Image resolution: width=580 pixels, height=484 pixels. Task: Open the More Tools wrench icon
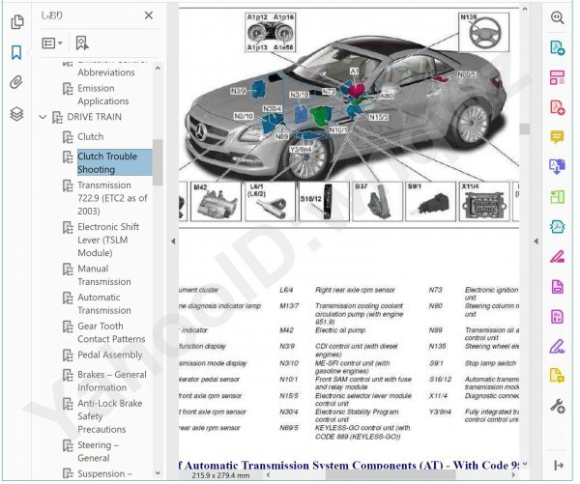tap(557, 407)
